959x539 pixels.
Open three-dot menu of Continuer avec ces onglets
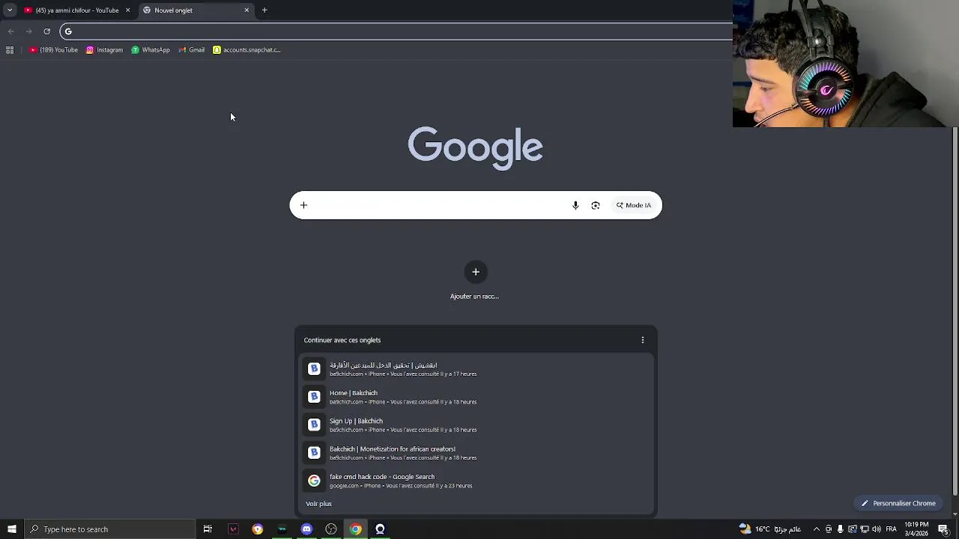pos(642,340)
